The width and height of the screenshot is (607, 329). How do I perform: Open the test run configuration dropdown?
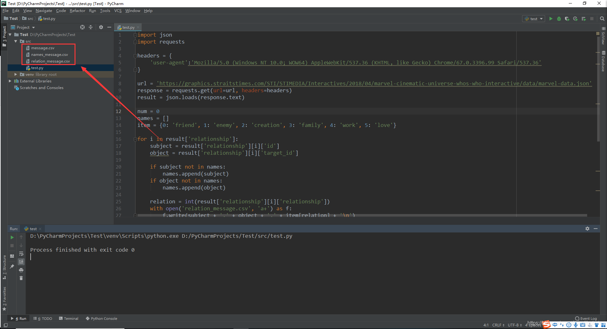[533, 19]
